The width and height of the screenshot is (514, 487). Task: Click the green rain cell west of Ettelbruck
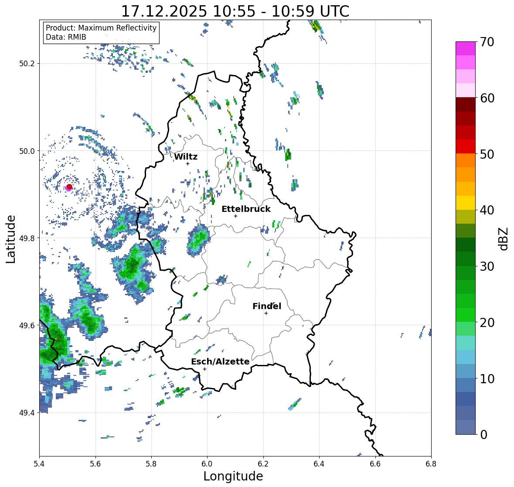198,240
